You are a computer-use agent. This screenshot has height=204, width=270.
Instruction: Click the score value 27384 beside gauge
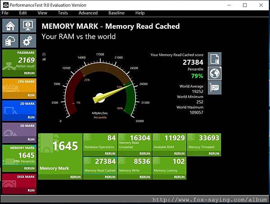pyautogui.click(x=193, y=62)
